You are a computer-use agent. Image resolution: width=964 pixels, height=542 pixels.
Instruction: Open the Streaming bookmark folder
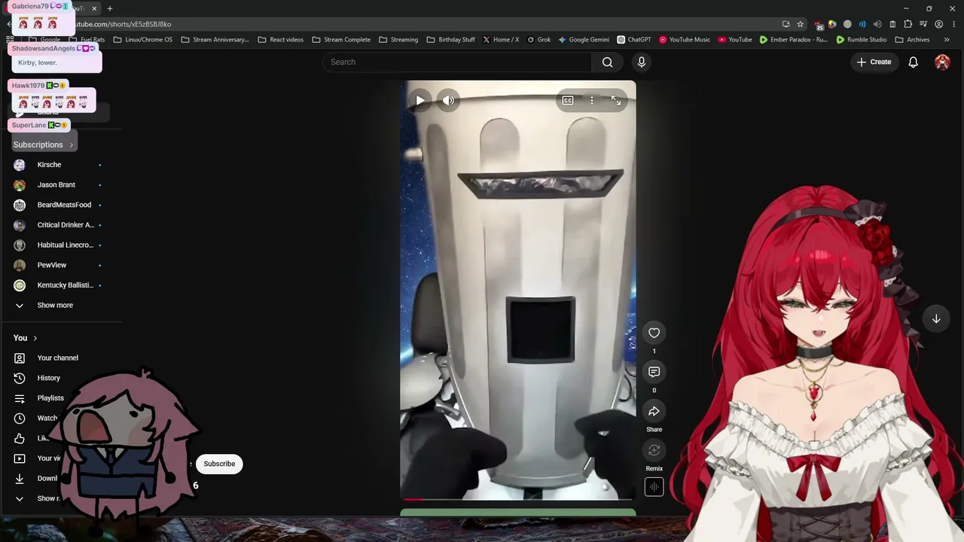tap(398, 40)
